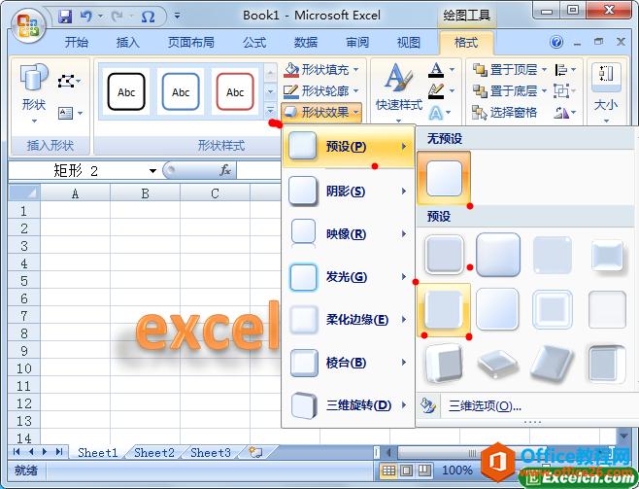Open the 开始 ribbon tab
The image size is (639, 489).
(x=76, y=42)
